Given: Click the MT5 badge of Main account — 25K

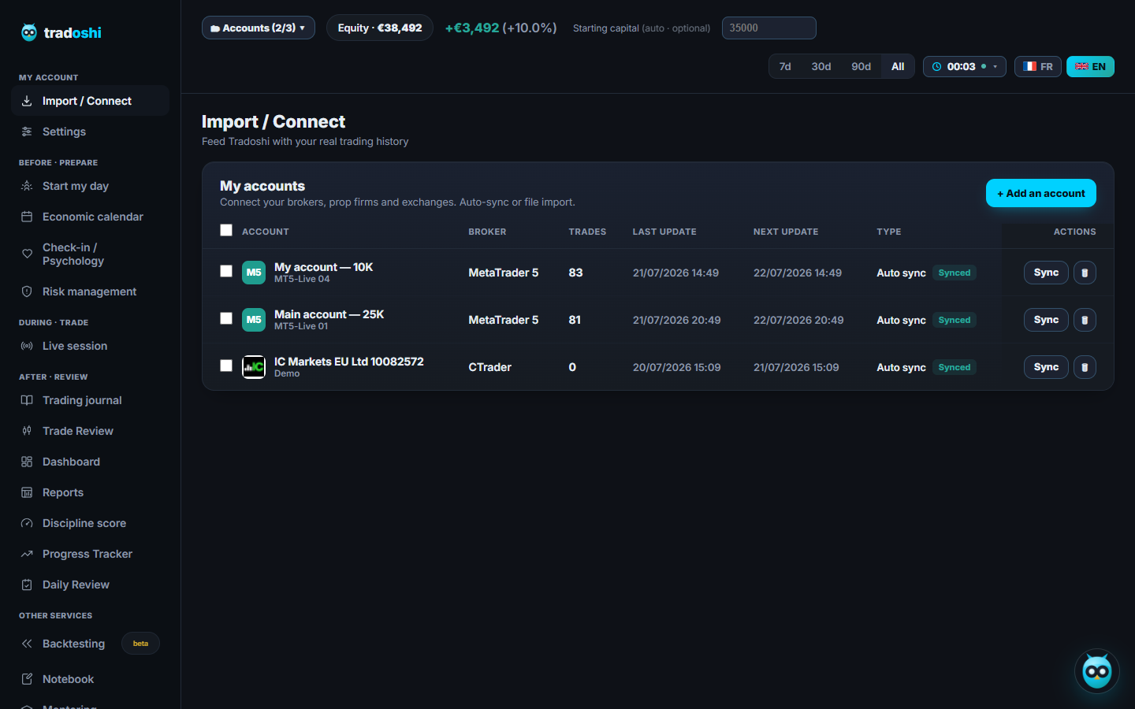Looking at the screenshot, I should [254, 320].
